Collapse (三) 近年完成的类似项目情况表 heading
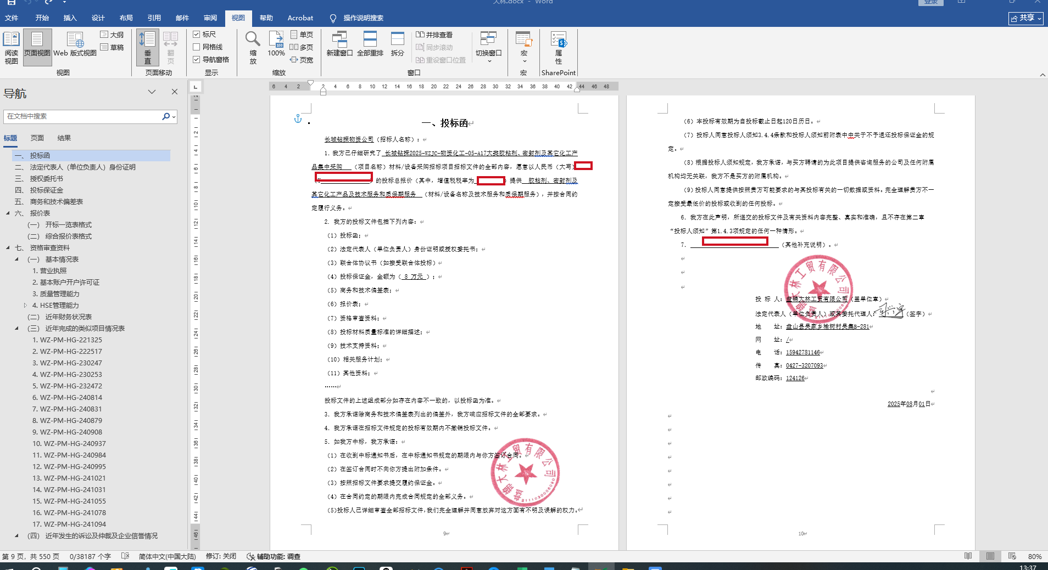The width and height of the screenshot is (1048, 570). point(16,328)
